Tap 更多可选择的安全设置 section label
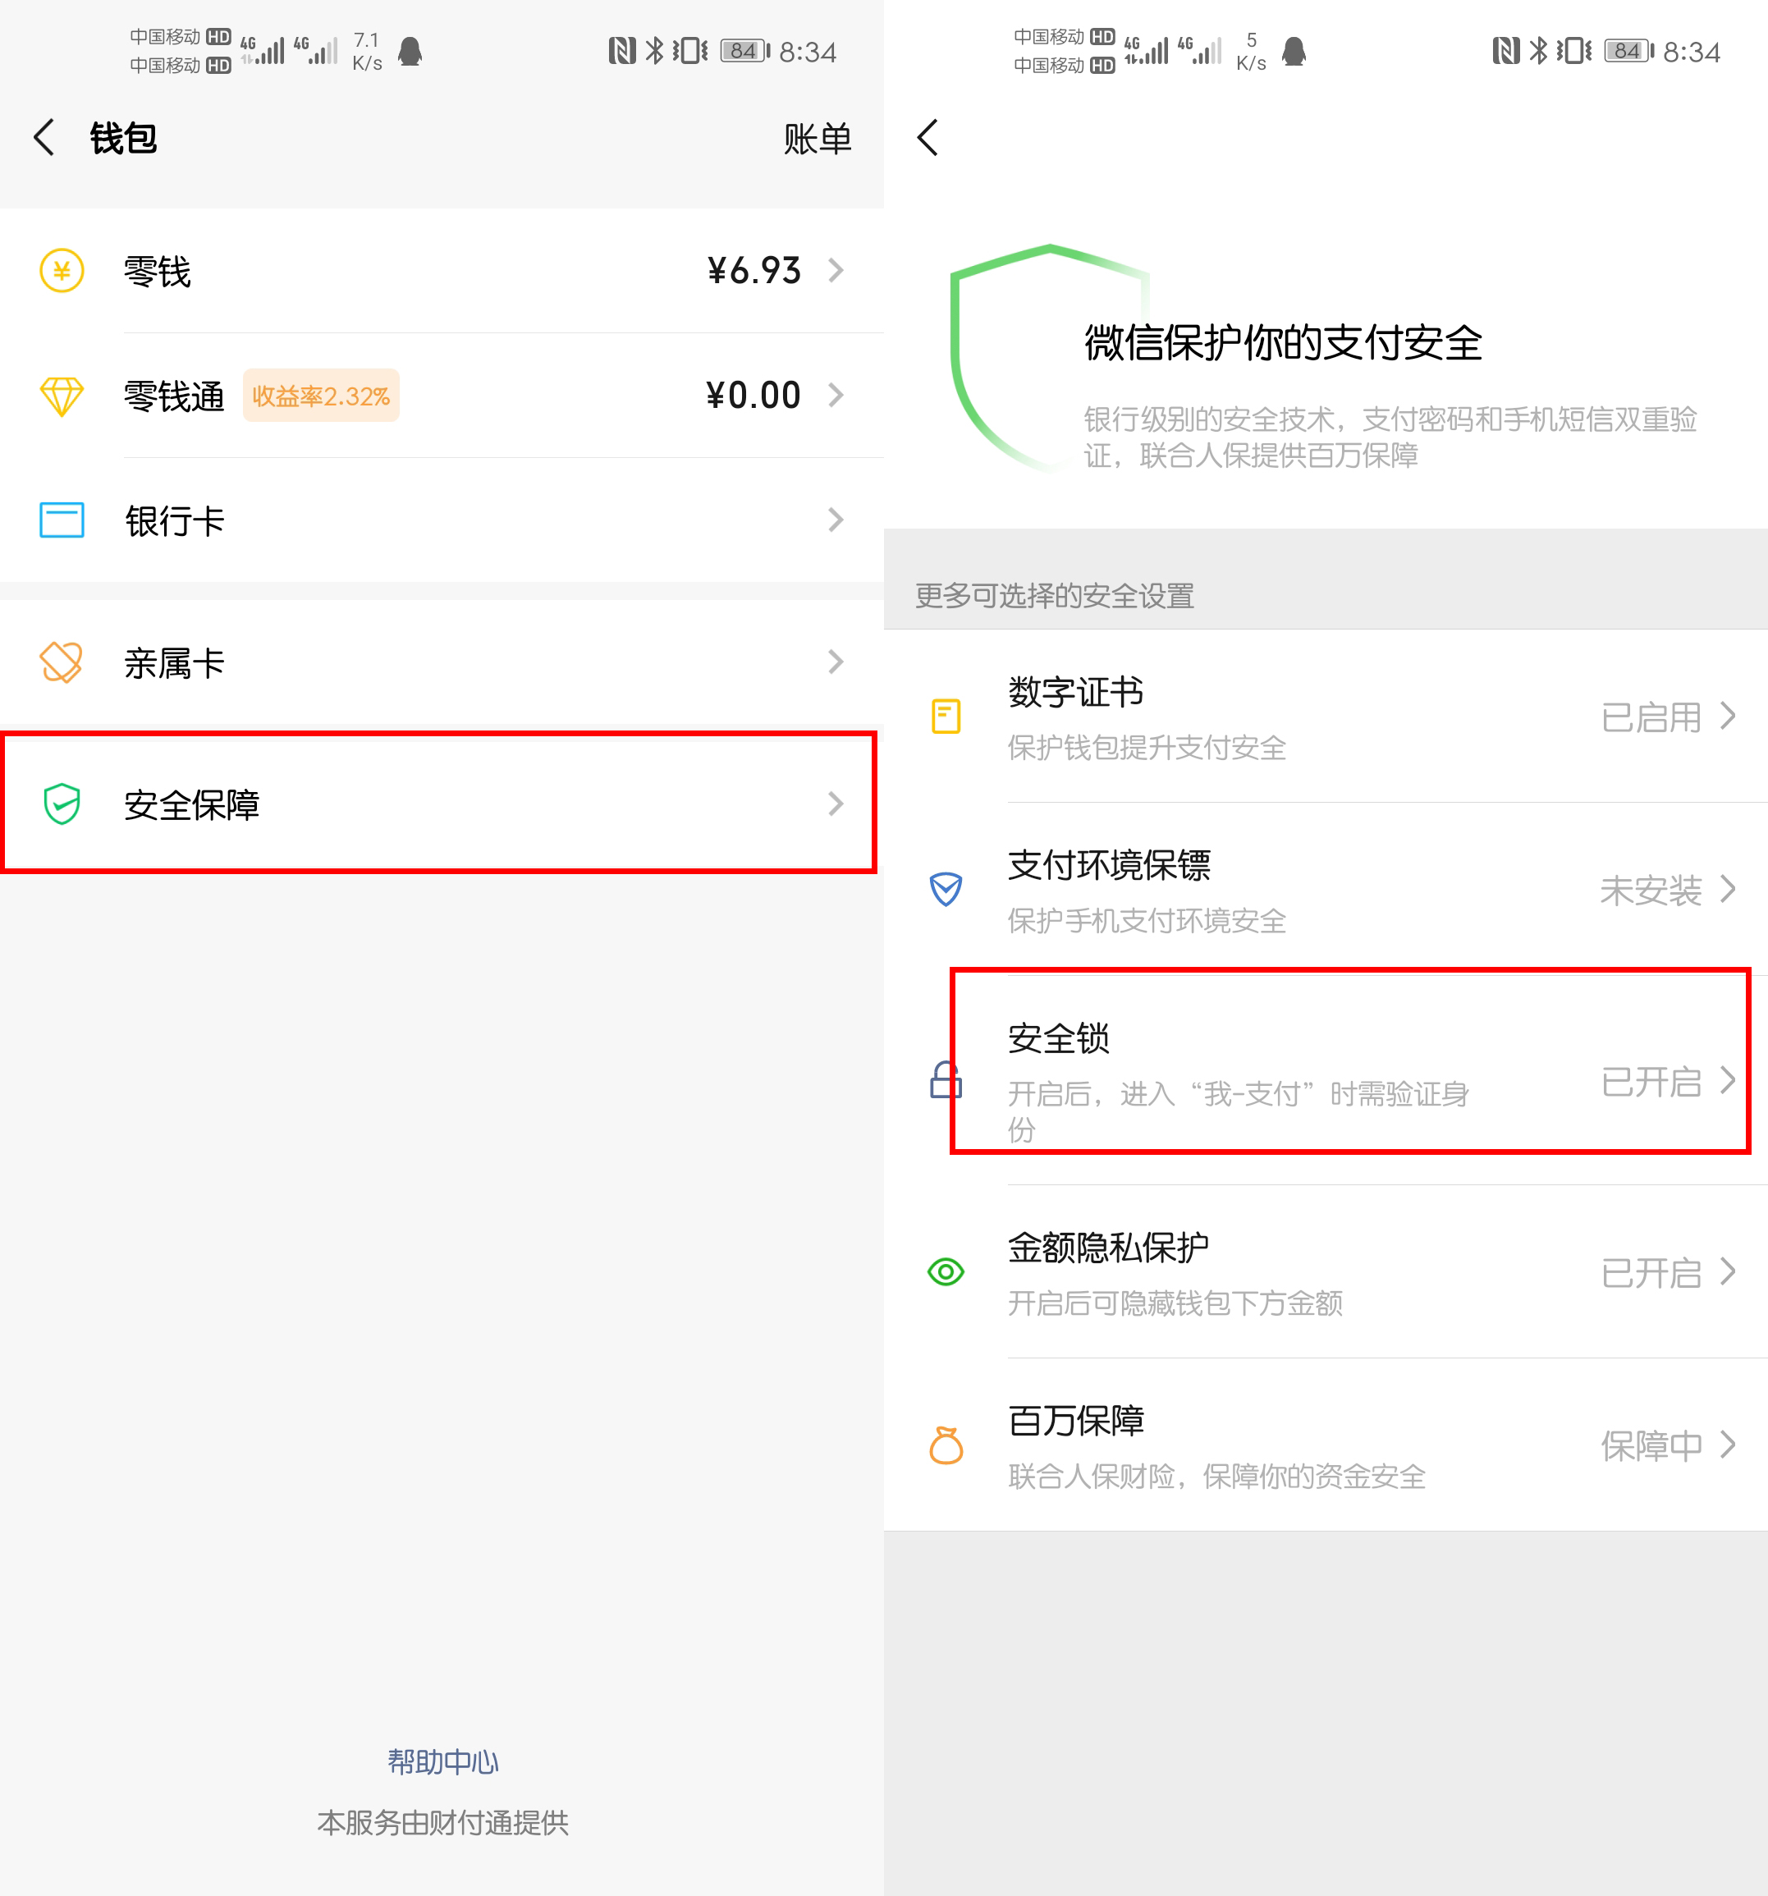Image resolution: width=1768 pixels, height=1896 pixels. click(1054, 596)
